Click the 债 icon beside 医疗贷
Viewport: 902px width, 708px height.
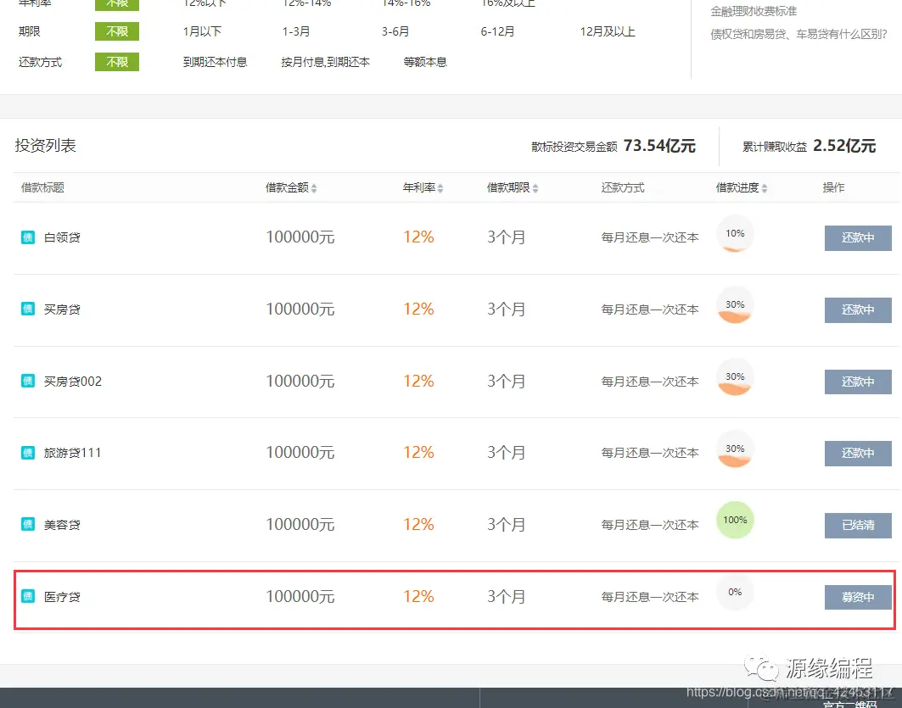pyautogui.click(x=28, y=597)
